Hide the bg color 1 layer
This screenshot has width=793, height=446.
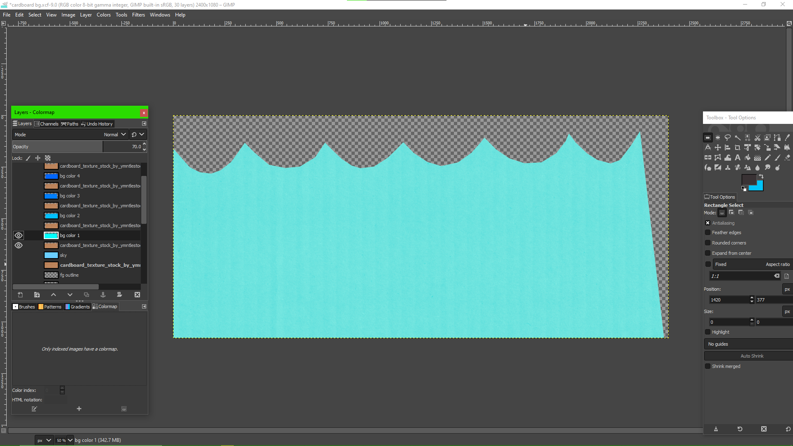click(x=19, y=235)
